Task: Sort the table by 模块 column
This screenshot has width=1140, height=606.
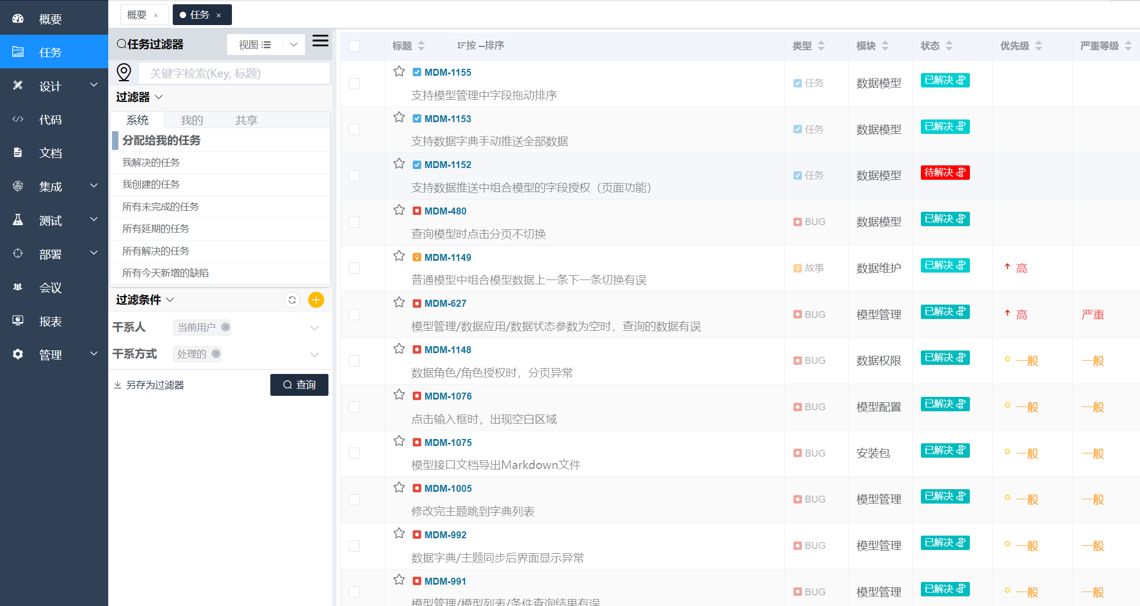Action: point(885,46)
